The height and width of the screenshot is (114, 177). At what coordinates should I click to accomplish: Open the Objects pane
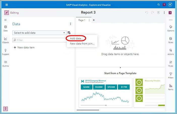click(5, 40)
